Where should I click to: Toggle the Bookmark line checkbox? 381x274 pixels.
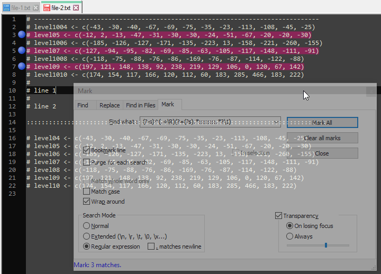click(86, 150)
